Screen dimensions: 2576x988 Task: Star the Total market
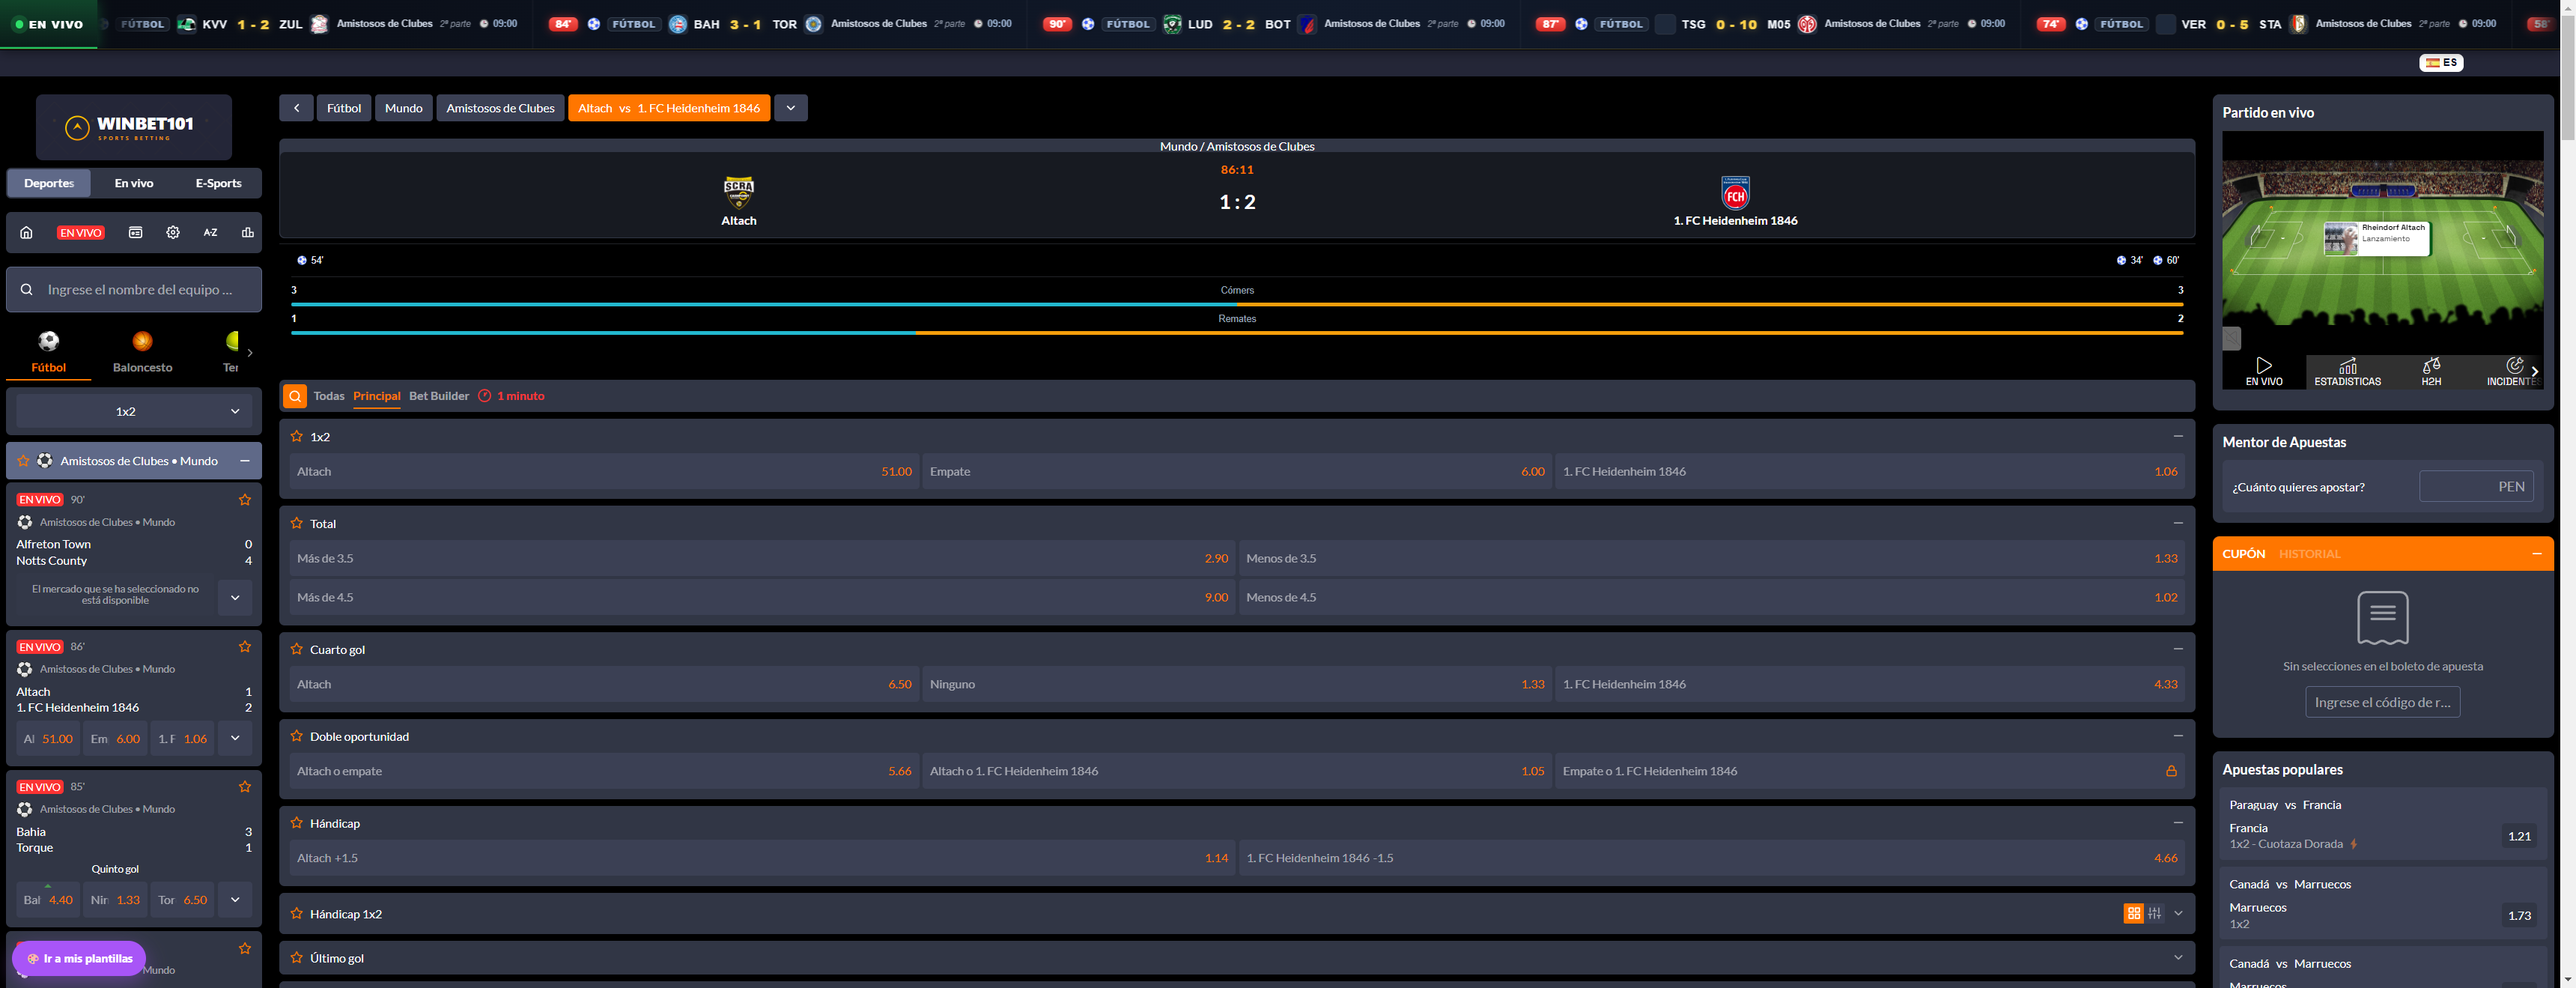tap(297, 523)
